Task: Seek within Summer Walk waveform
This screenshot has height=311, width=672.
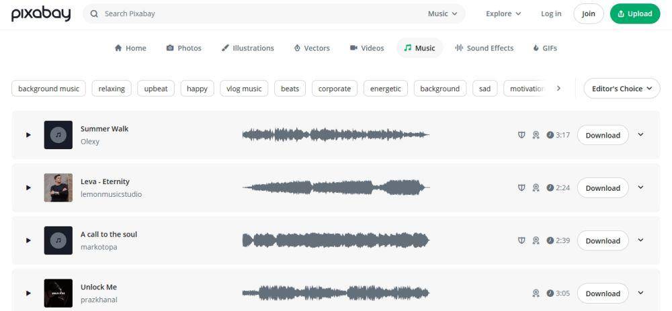Action: click(x=335, y=135)
